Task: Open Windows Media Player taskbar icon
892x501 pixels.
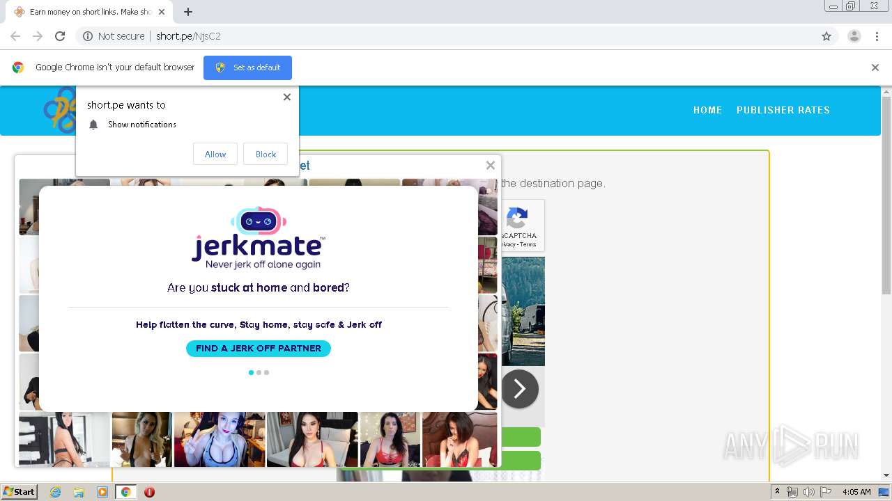Action: click(102, 492)
